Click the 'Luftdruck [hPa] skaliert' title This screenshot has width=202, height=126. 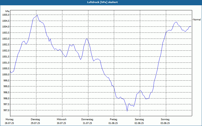tap(103, 2)
